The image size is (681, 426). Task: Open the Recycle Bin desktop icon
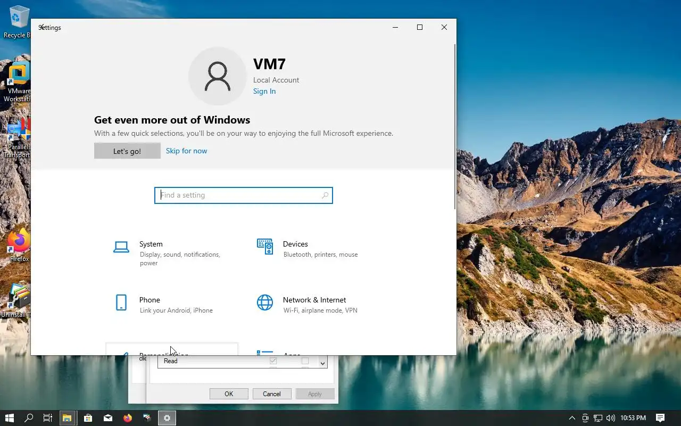pyautogui.click(x=18, y=22)
